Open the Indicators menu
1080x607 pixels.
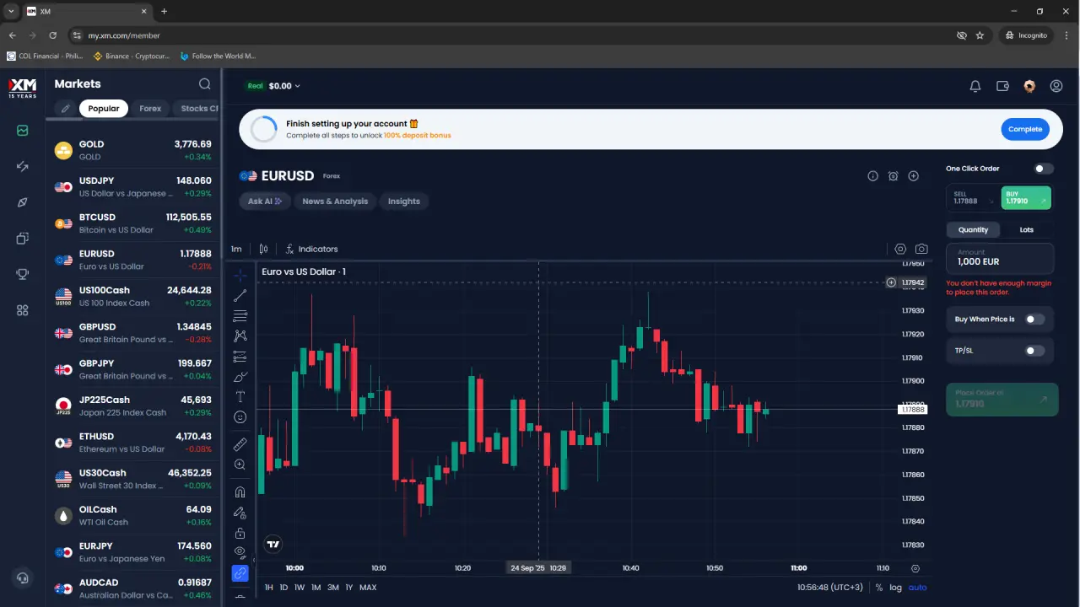coord(311,249)
